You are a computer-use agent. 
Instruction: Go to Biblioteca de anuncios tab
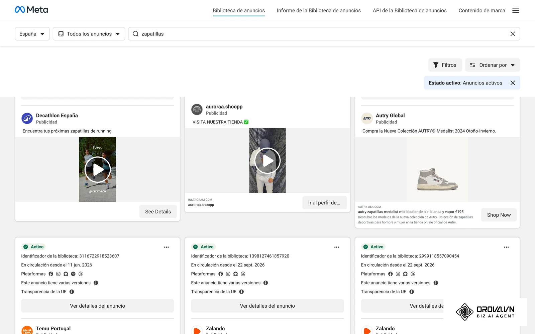[x=239, y=11]
